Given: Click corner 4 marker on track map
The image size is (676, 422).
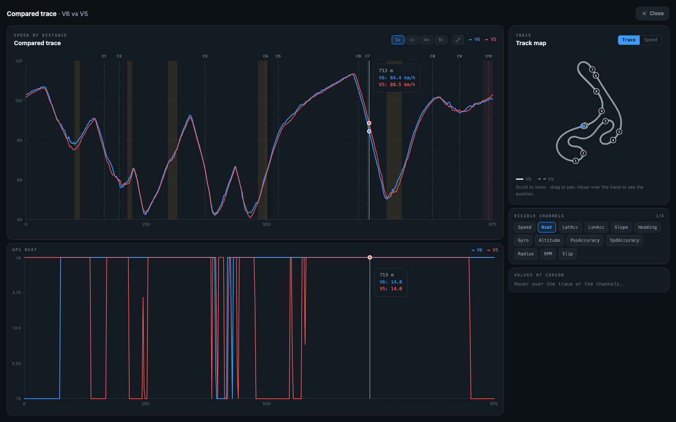Looking at the screenshot, I should 613,140.
